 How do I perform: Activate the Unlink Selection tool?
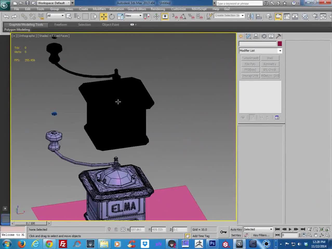(32, 17)
